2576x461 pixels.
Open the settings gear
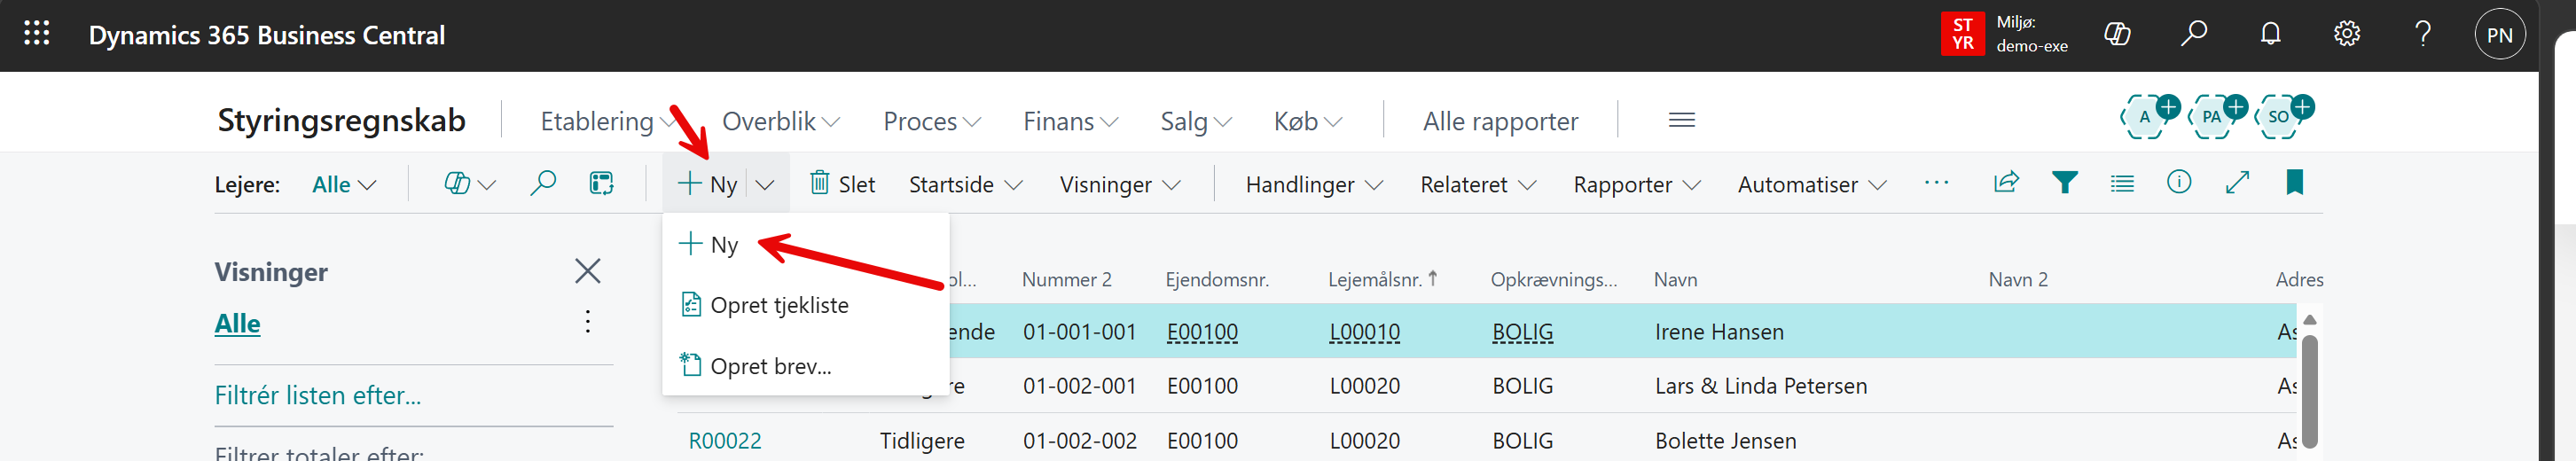tap(2346, 34)
